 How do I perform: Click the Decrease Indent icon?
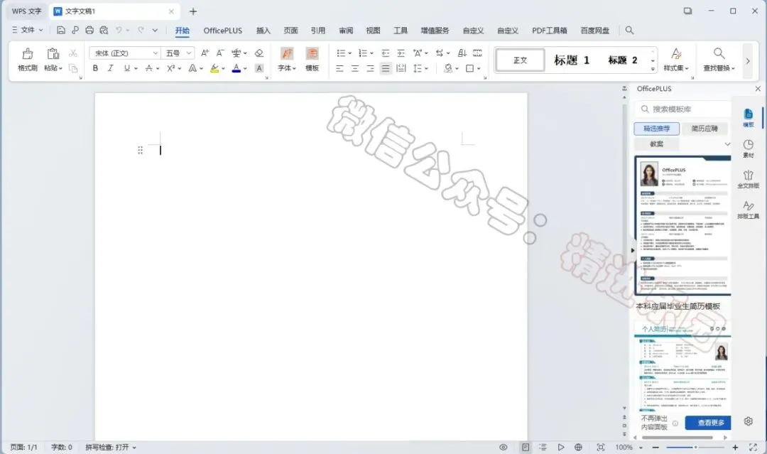(x=386, y=53)
